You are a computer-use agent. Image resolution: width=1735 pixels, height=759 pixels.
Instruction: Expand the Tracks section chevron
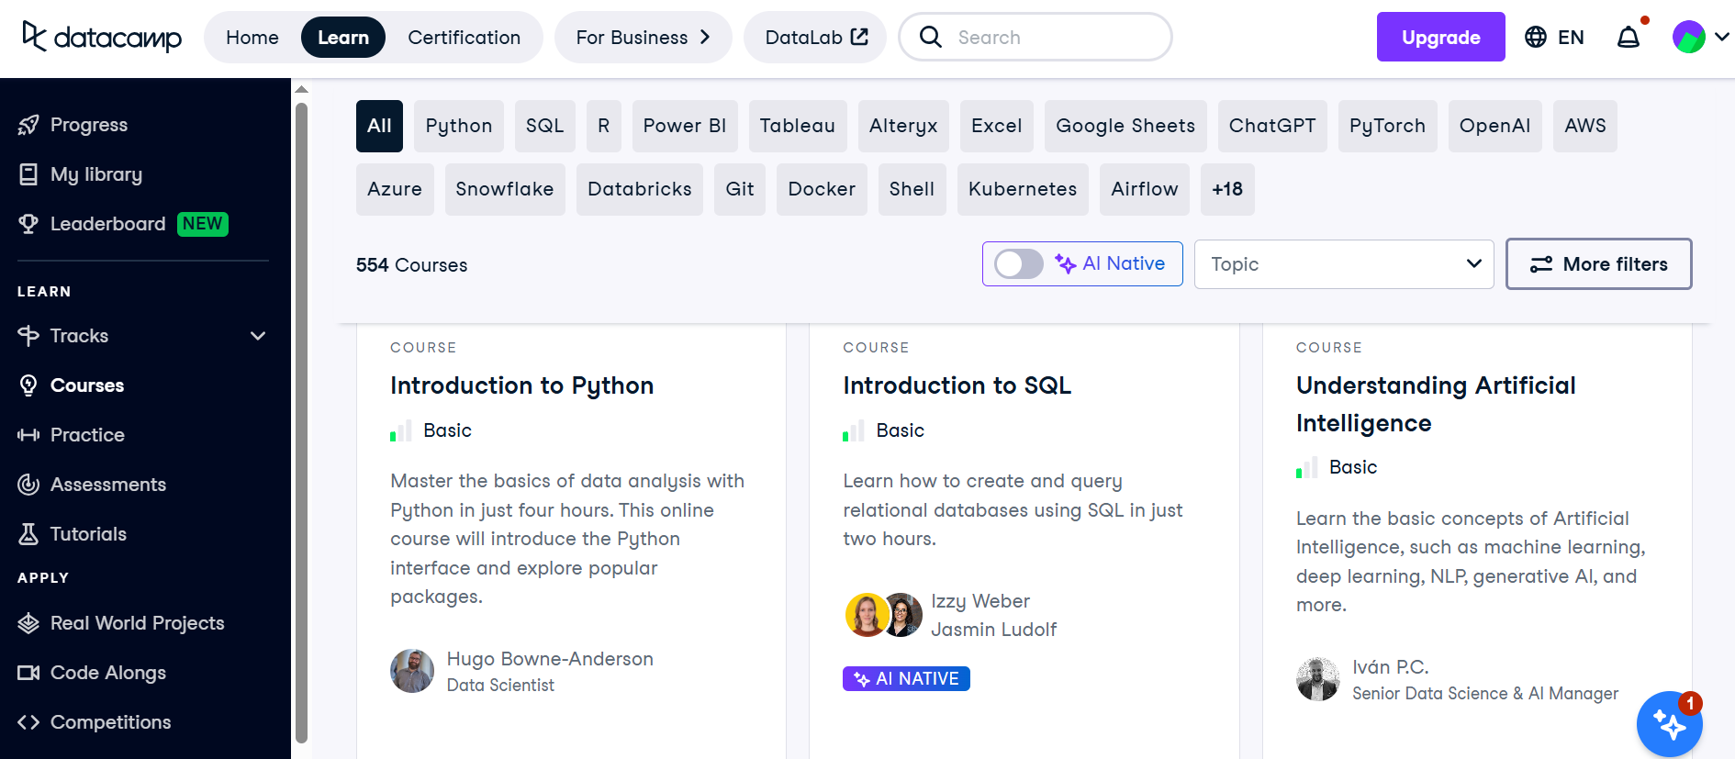(258, 336)
